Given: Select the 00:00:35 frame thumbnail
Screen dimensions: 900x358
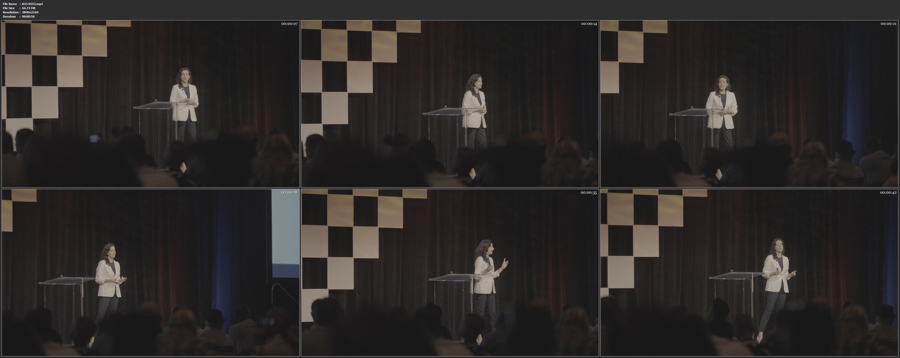Looking at the screenshot, I should click(450, 272).
